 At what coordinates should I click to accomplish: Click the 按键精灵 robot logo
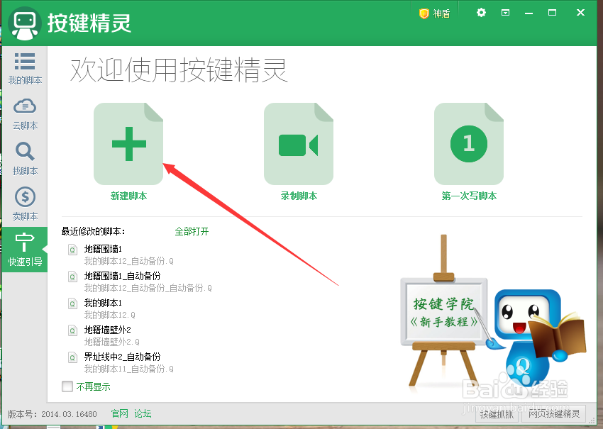pyautogui.click(x=25, y=23)
